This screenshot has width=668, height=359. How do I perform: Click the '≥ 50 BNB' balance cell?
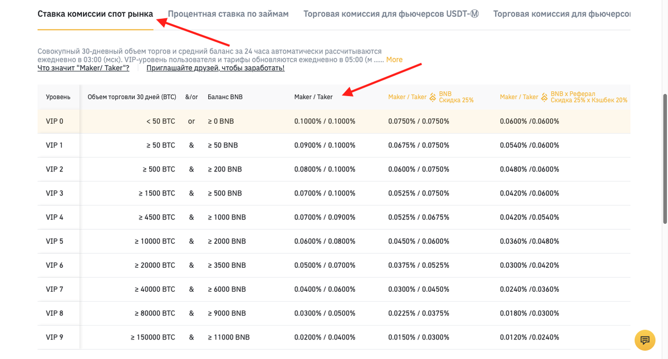[223, 145]
